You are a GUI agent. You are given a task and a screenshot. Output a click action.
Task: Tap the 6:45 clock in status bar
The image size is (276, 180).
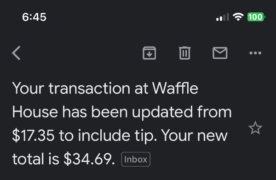point(34,17)
